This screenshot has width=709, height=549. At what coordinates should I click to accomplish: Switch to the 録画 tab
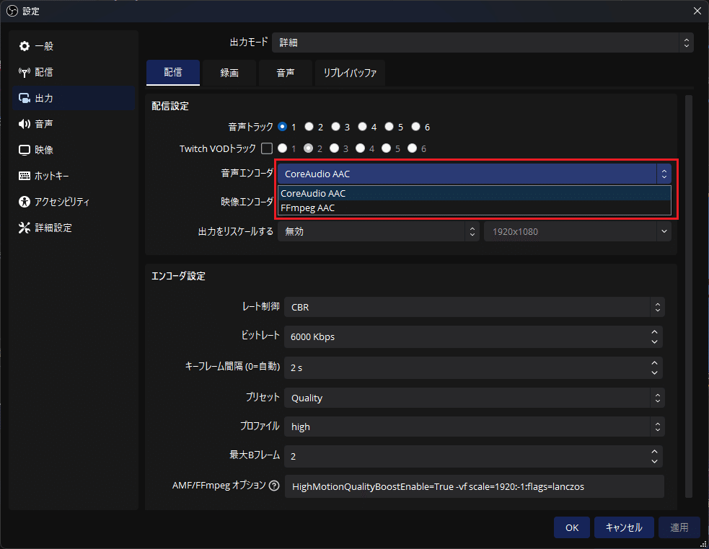tap(229, 72)
